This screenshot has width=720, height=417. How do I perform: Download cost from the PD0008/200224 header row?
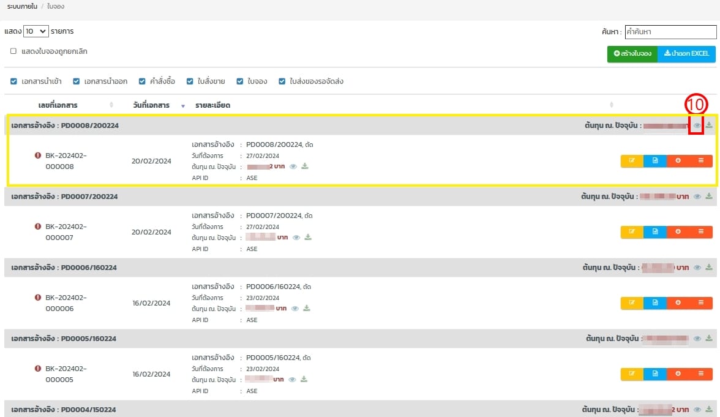coord(709,126)
